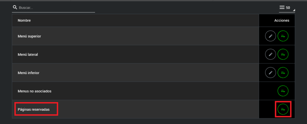Viewport: 307px width, 124px height.
Task: Select the Páginas reservadas row name
Action: [34, 110]
